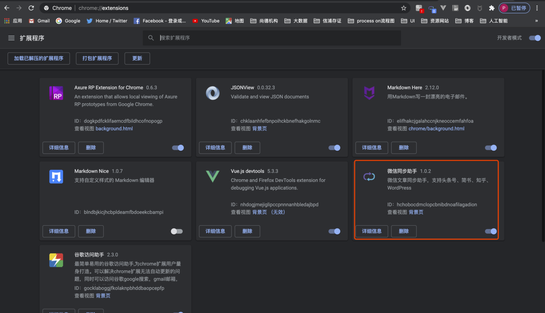Viewport: 545px width, 313px height.
Task: Bookmark this page with the star icon
Action: click(x=404, y=8)
